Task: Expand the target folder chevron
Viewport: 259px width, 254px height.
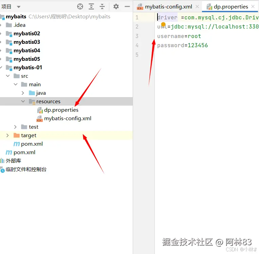Action: pyautogui.click(x=7, y=135)
